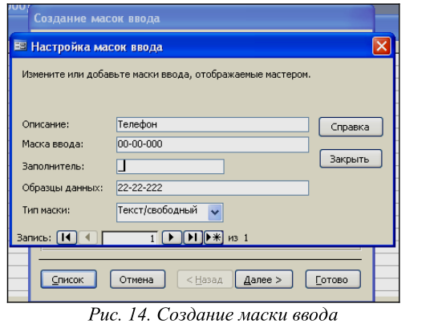Focus the Маска ввода field 00-00-000

pos(213,144)
